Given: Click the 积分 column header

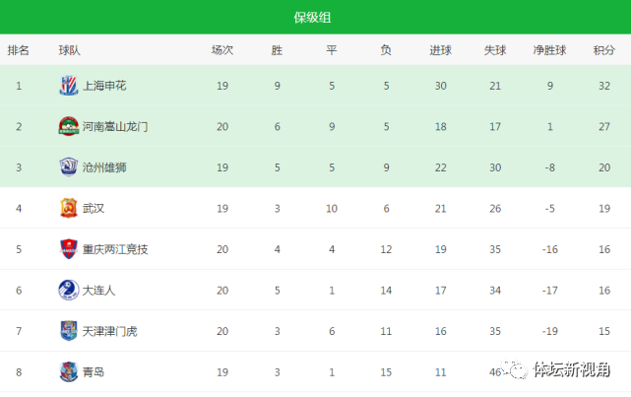Looking at the screenshot, I should 604,50.
